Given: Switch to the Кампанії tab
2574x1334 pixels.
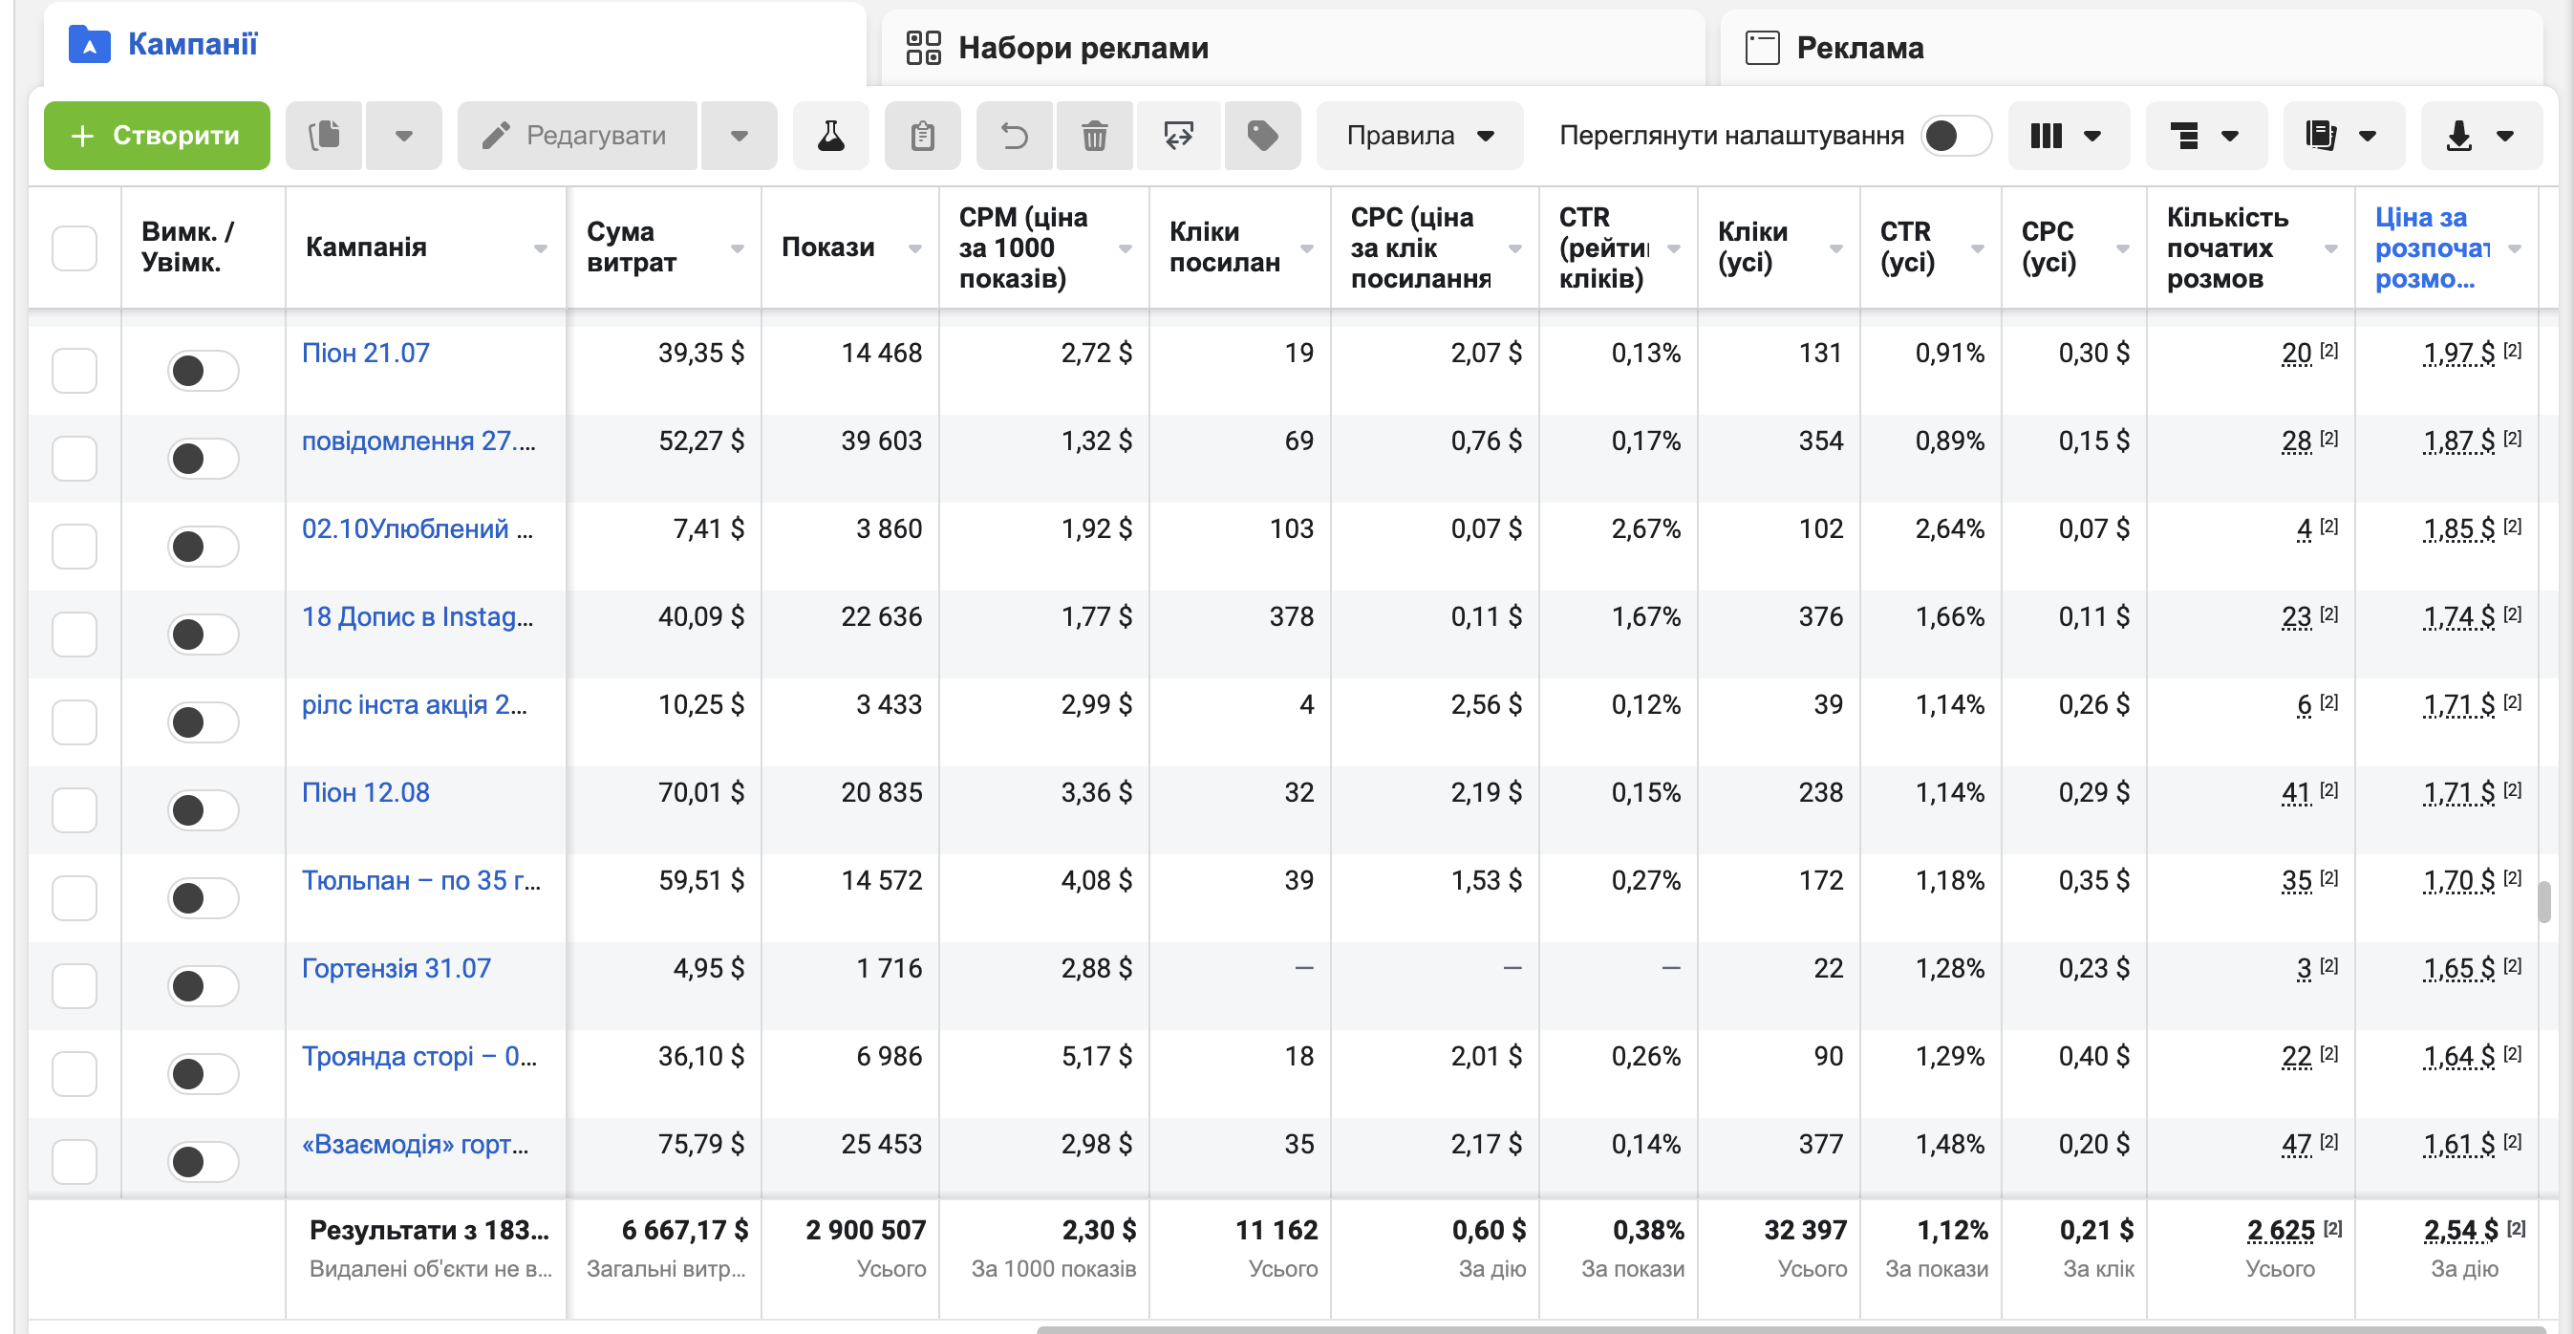Looking at the screenshot, I should [x=455, y=44].
